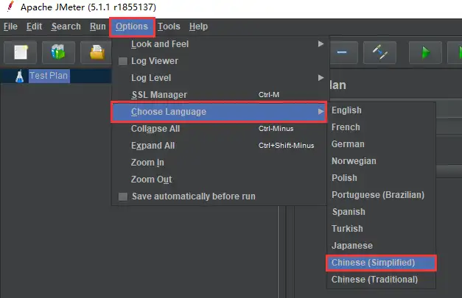Select Portuguese (Brazilian) language
The height and width of the screenshot is (298, 462).
coord(381,195)
